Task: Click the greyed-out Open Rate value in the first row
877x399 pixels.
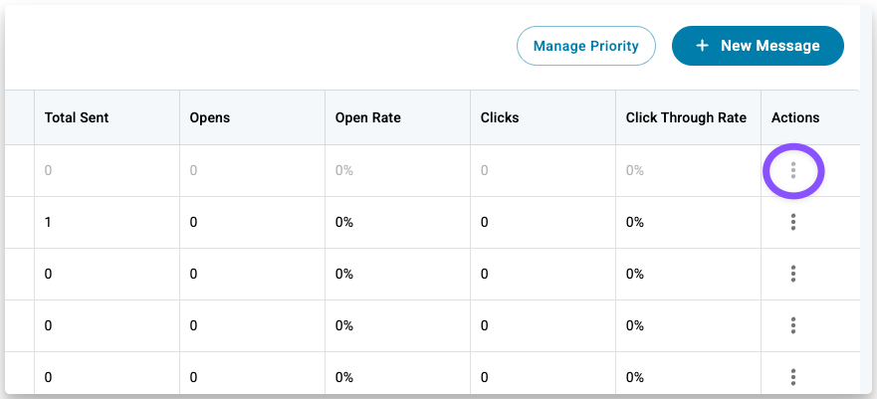Action: [344, 171]
